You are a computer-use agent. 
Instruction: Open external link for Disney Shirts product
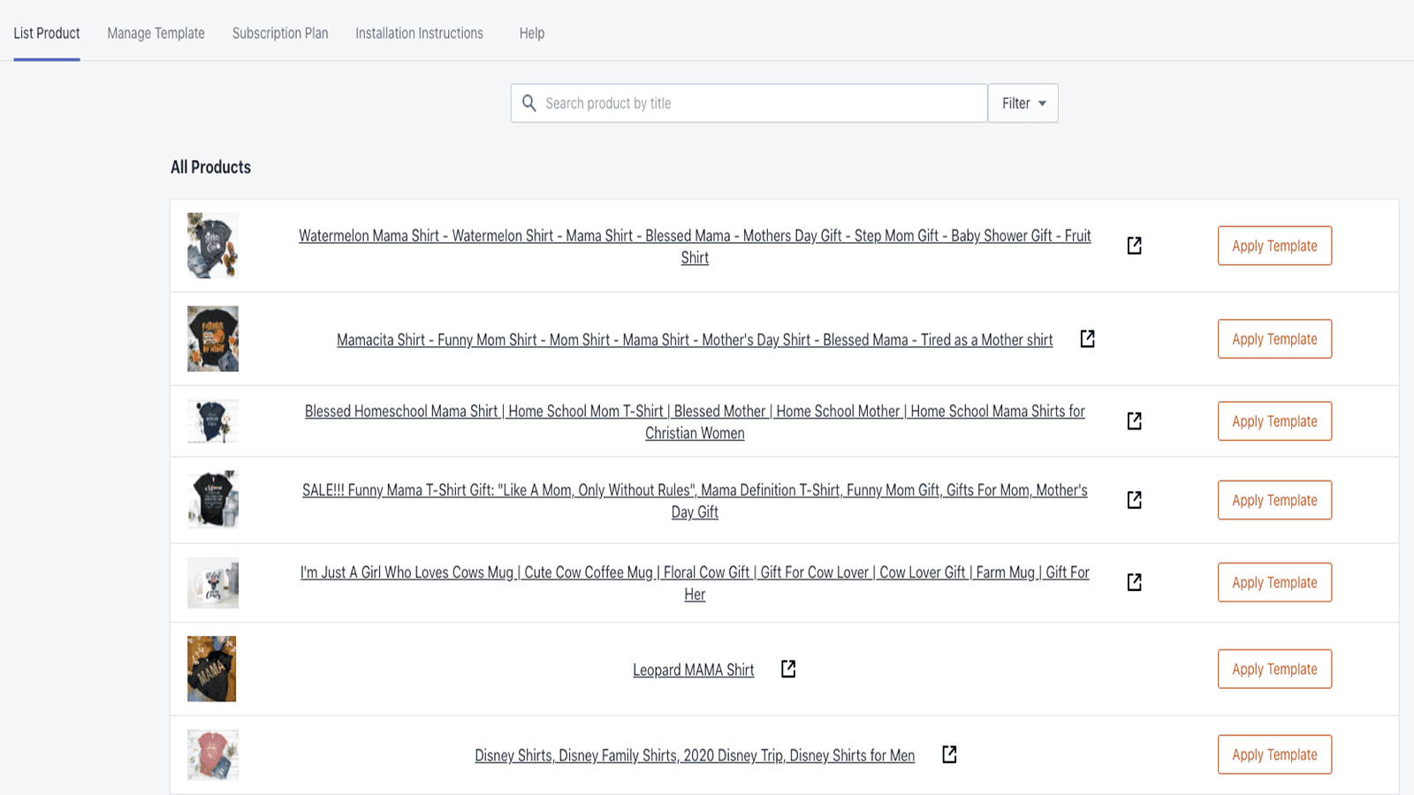[x=948, y=754]
